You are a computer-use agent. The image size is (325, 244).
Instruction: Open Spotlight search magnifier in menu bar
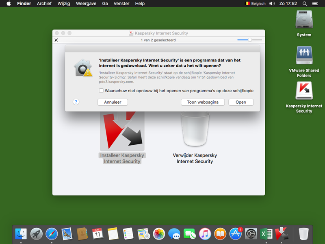305,4
